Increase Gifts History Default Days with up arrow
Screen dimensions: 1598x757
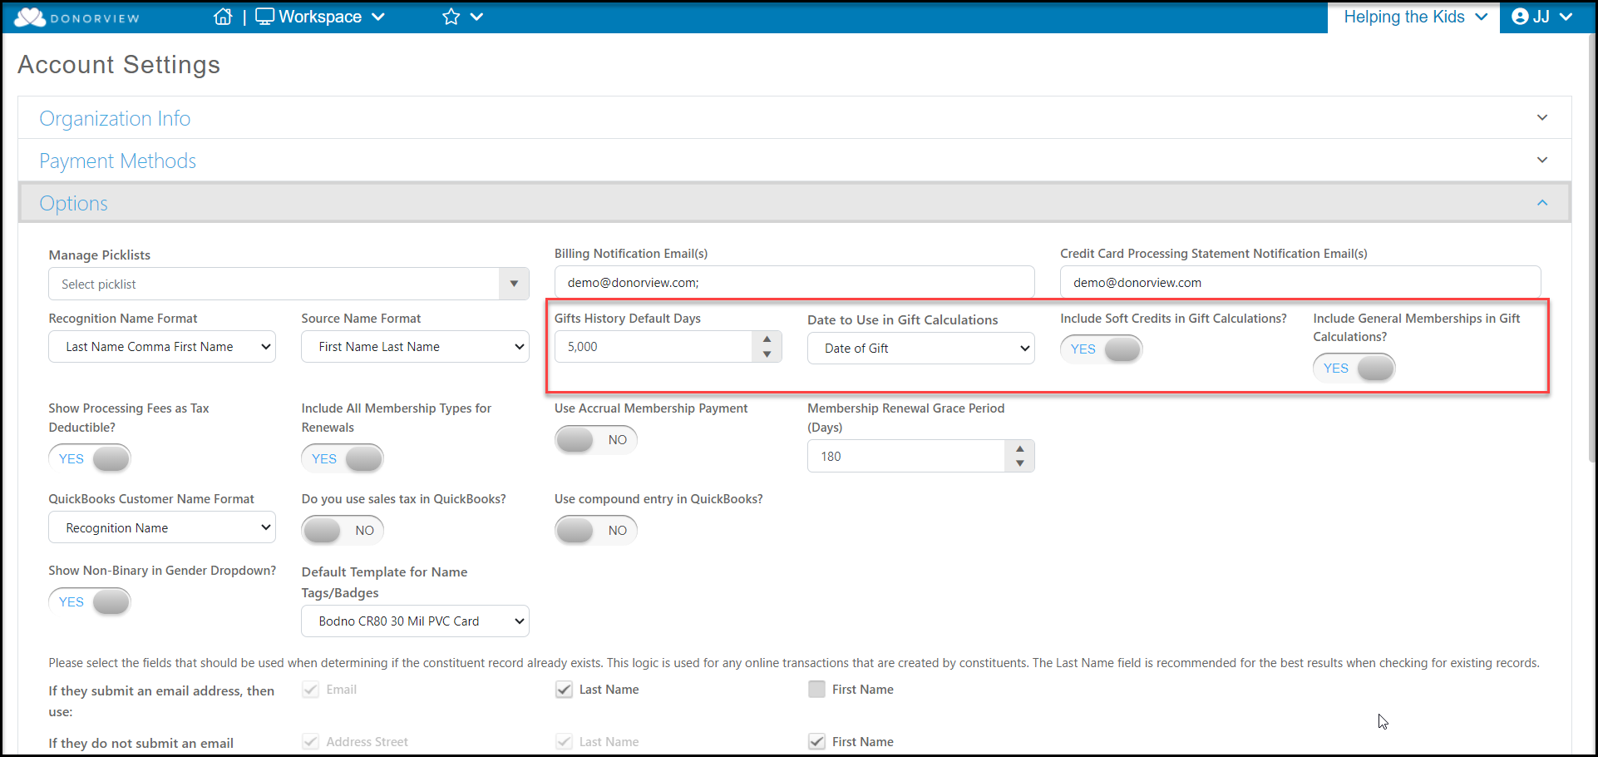click(x=767, y=339)
